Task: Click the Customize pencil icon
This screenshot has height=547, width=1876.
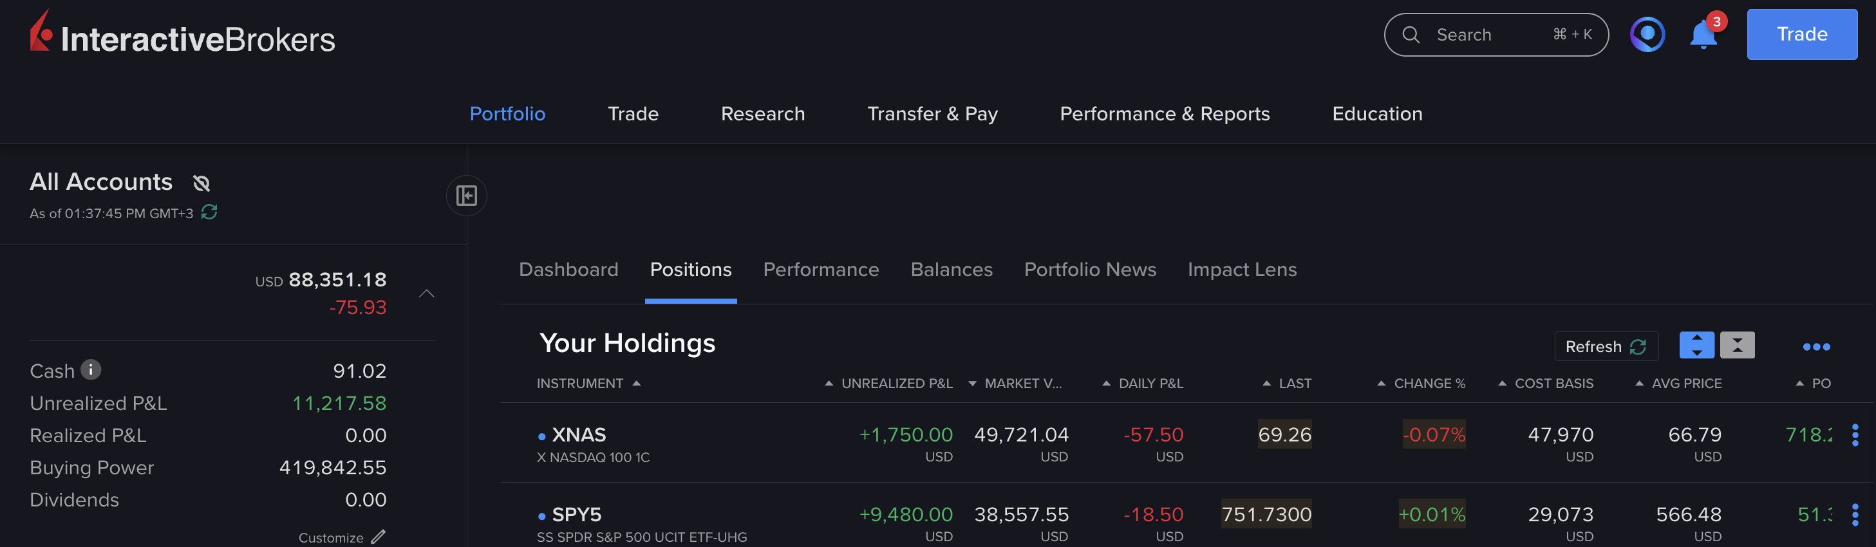Action: (378, 537)
